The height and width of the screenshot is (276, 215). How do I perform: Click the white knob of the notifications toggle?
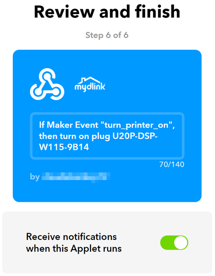pyautogui.click(x=181, y=243)
